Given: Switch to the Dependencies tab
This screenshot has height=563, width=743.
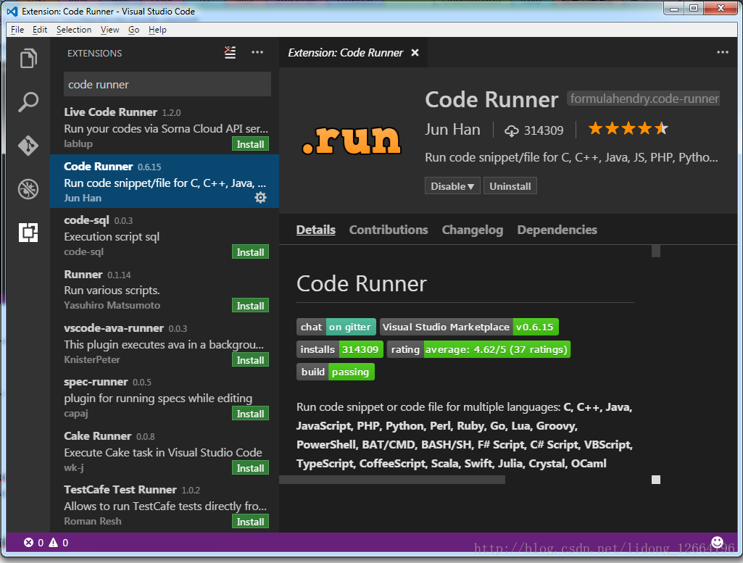Looking at the screenshot, I should click(557, 230).
